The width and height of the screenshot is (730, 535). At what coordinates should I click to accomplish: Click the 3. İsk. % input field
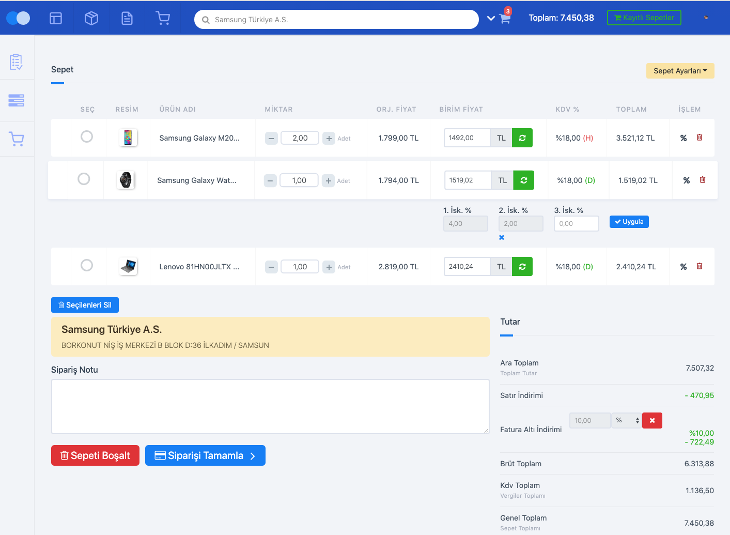click(x=577, y=224)
